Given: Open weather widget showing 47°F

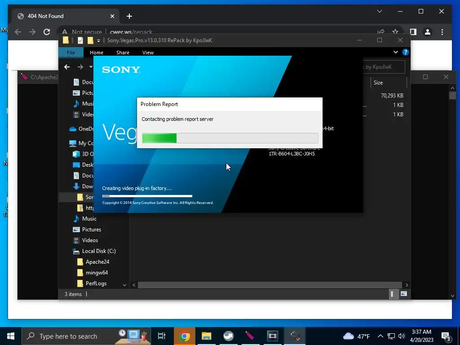Looking at the screenshot, I should coord(356,336).
